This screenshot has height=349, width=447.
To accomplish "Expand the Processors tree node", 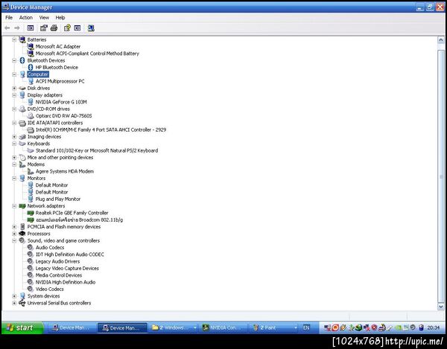I will [14, 234].
